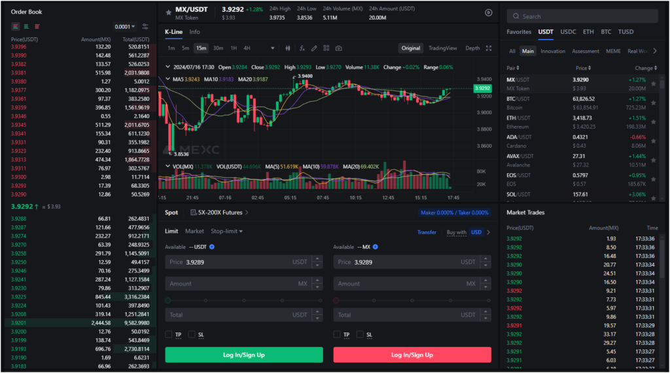Select the Innovation category tab

coord(552,51)
